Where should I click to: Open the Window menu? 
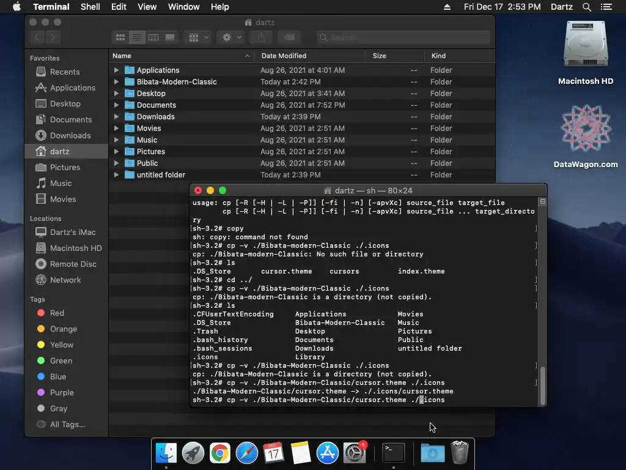[183, 7]
